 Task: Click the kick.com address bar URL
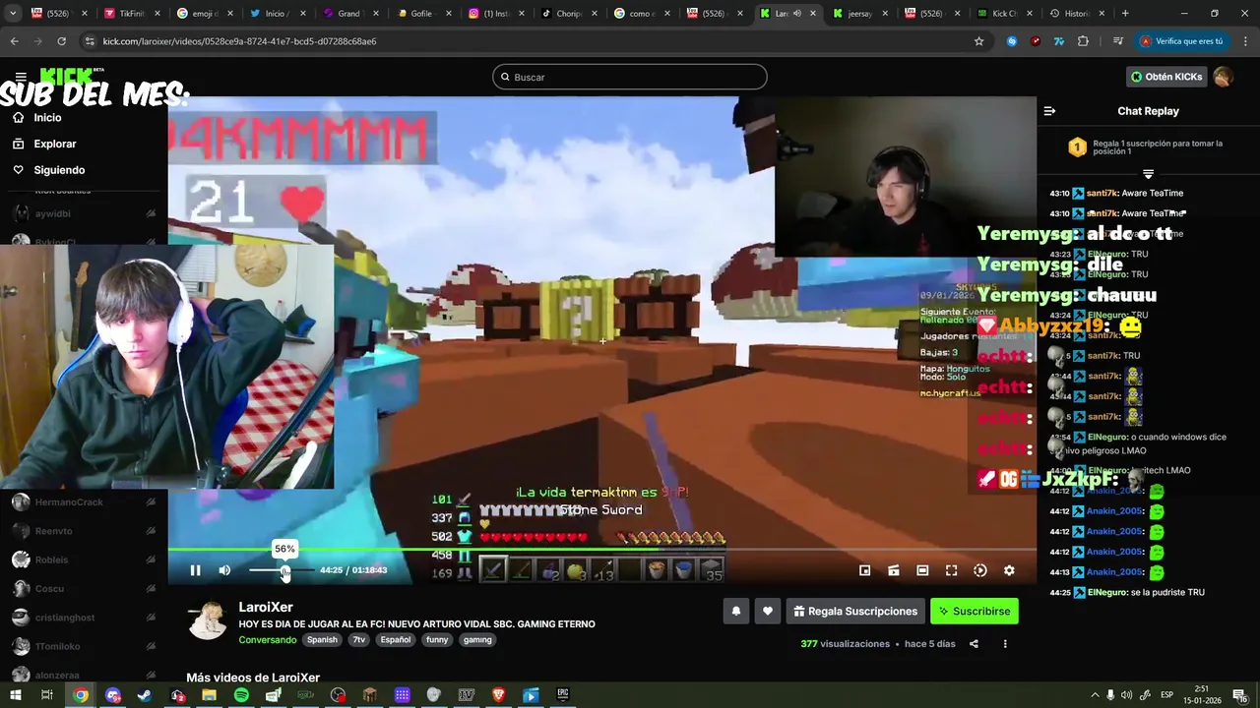[239, 41]
